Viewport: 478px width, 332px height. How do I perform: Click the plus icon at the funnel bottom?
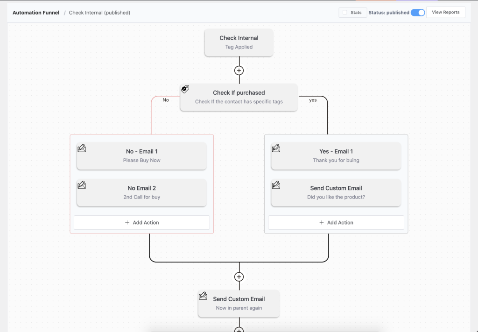click(x=239, y=329)
